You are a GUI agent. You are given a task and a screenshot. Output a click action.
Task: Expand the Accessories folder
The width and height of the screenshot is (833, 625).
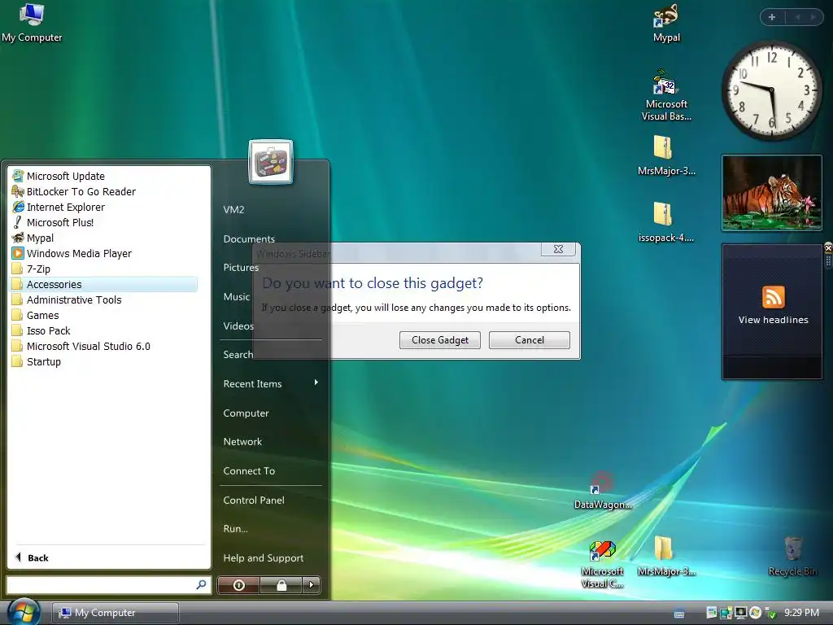pyautogui.click(x=104, y=284)
